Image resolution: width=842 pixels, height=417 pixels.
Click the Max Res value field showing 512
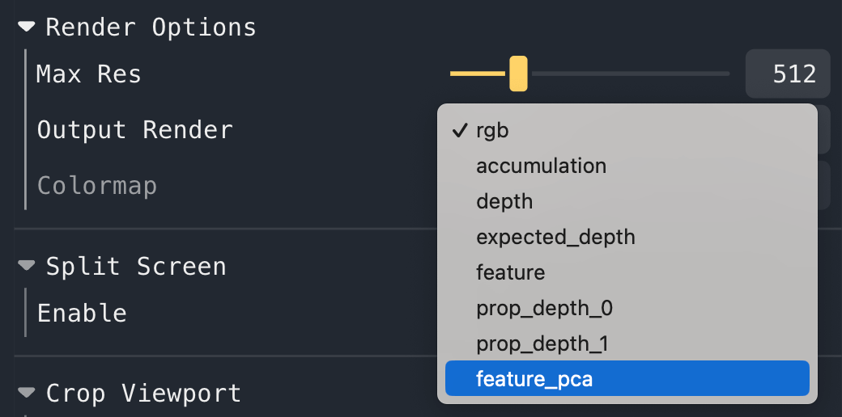click(788, 74)
